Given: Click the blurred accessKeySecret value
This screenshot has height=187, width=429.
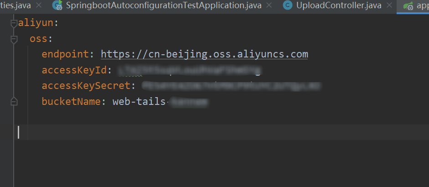Looking at the screenshot, I should click(231, 86).
